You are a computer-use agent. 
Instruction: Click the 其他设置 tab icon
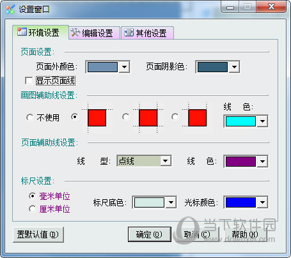(x=129, y=33)
